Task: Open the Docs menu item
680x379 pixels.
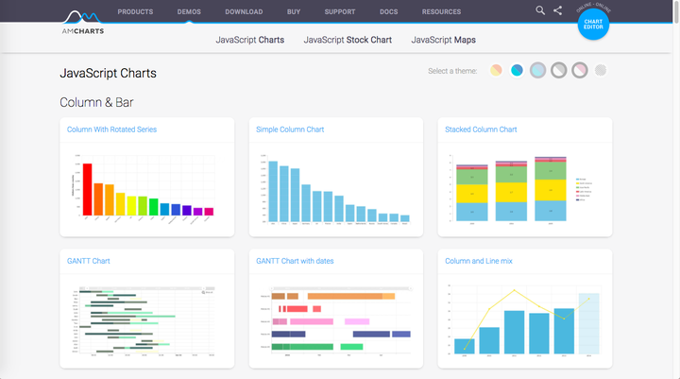Action: [388, 11]
